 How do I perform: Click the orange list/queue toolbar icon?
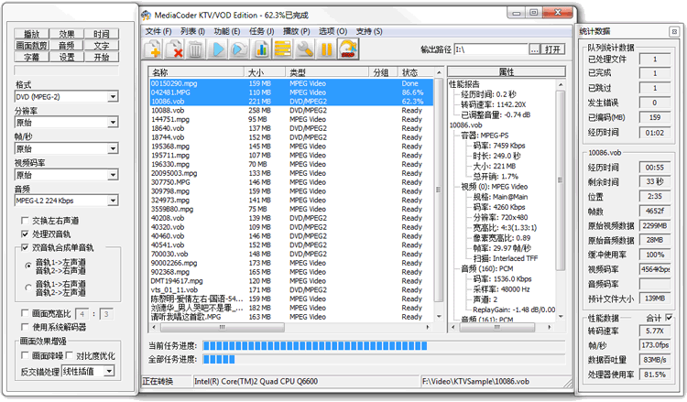(283, 49)
